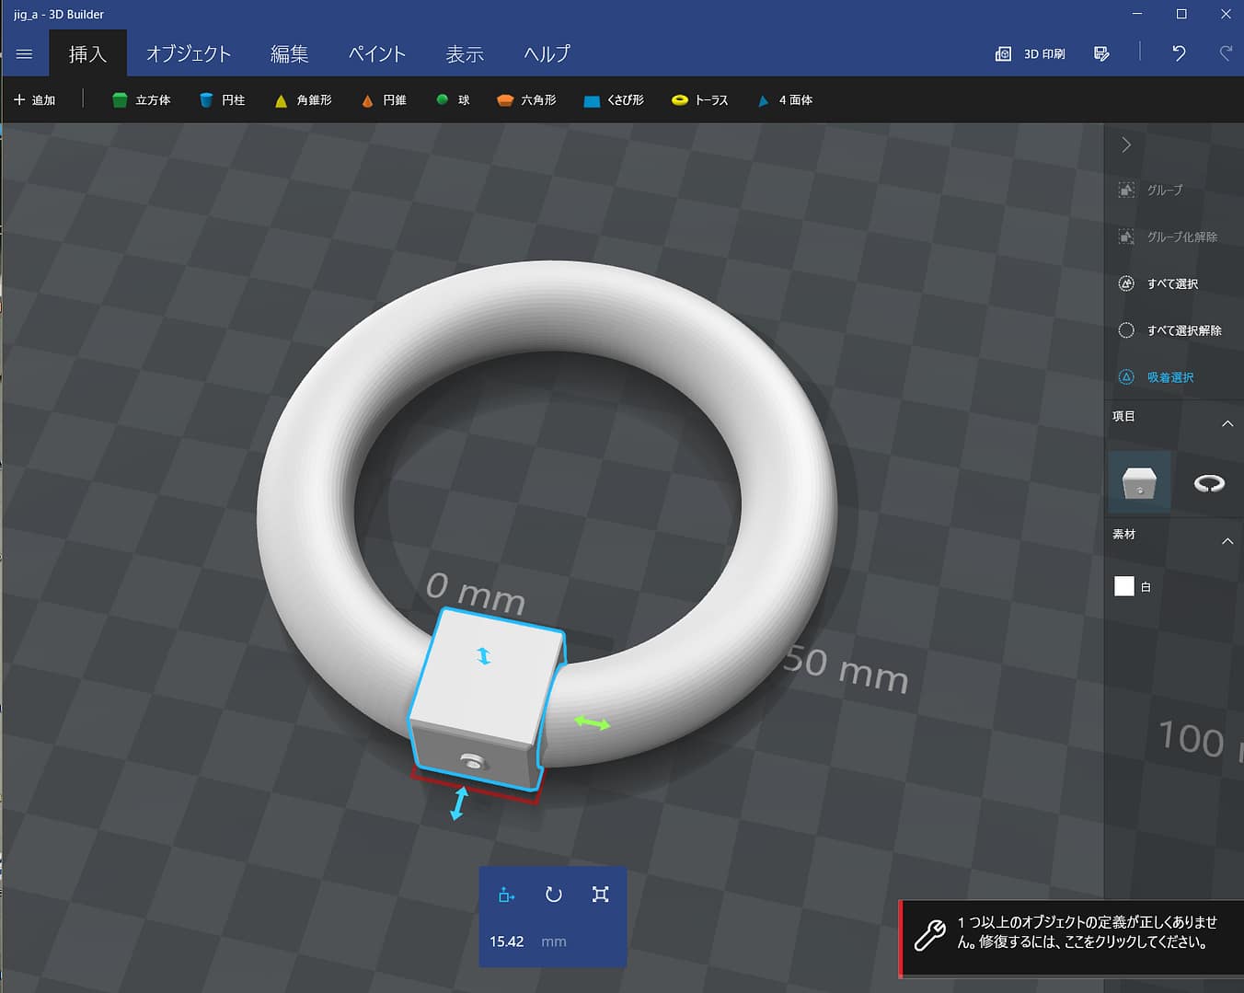The image size is (1244, 993).
Task: Insert a cube (立方体) shape
Action: point(141,100)
